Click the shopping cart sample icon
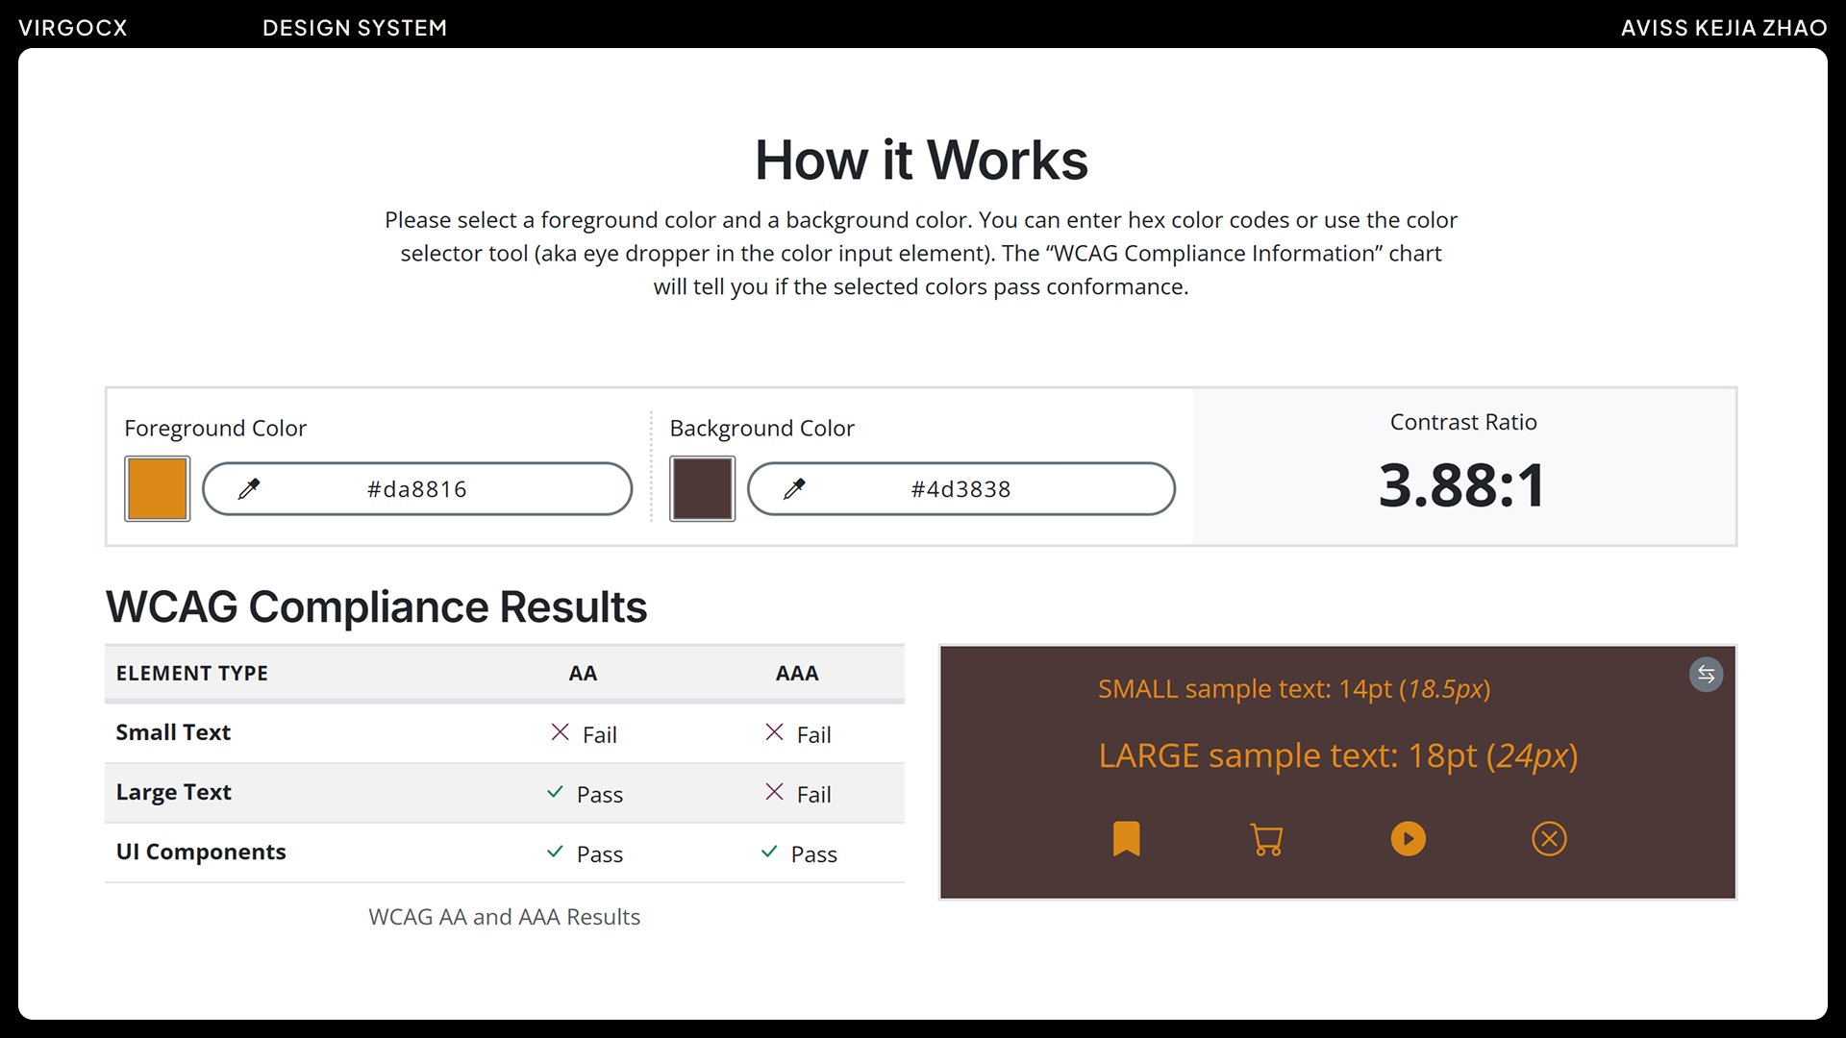The image size is (1846, 1038). coord(1266,839)
